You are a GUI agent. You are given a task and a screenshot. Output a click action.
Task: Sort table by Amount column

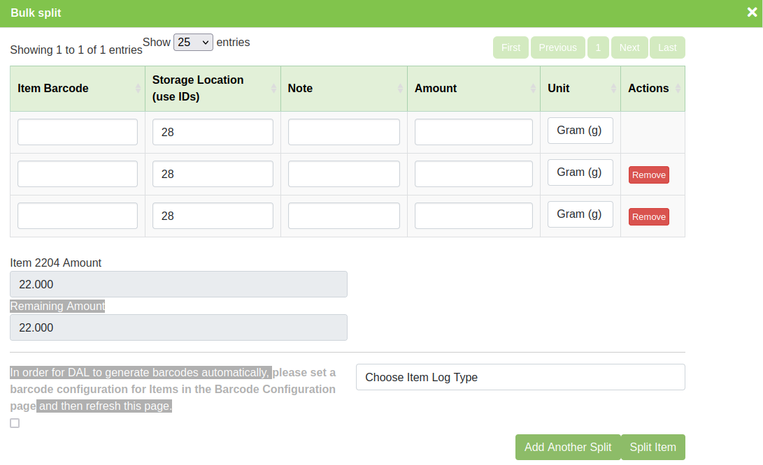(x=473, y=89)
